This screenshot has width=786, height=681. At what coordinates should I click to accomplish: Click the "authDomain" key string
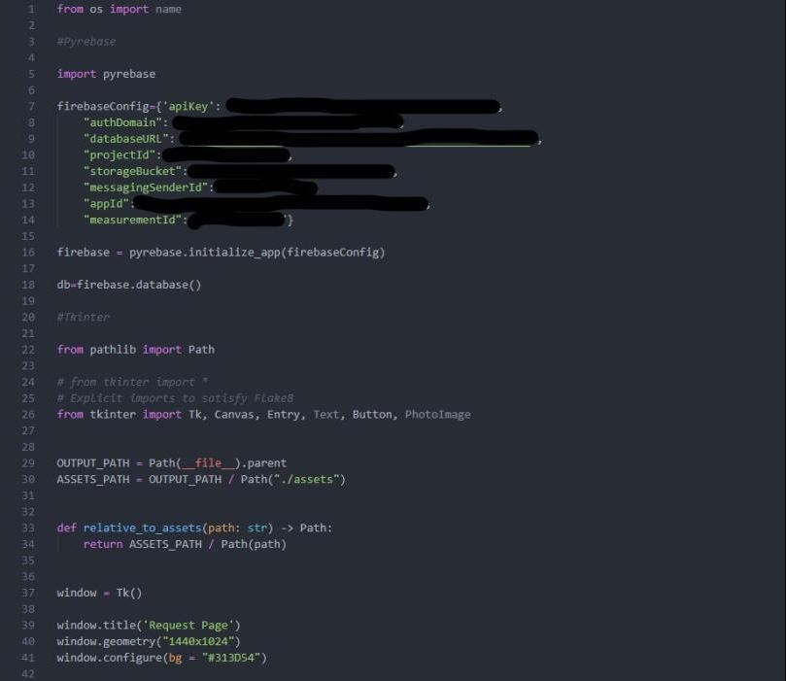coord(122,122)
